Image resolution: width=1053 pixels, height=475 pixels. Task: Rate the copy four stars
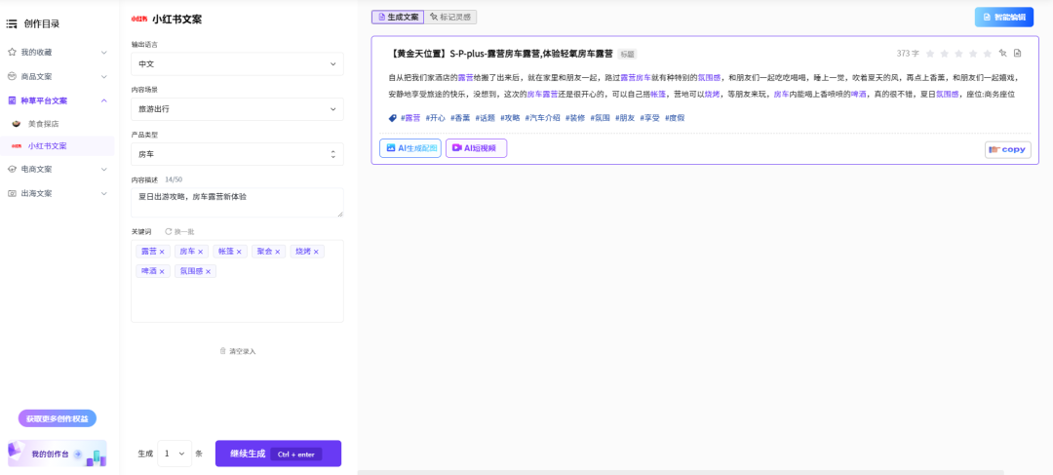pyautogui.click(x=973, y=54)
